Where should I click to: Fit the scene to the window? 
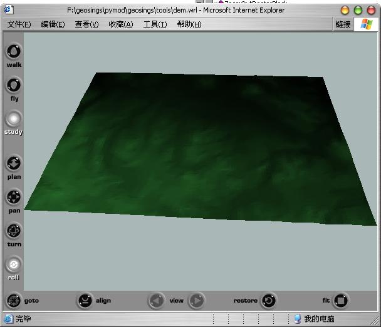340,301
